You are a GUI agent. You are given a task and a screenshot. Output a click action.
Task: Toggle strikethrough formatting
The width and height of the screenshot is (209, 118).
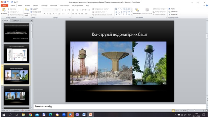pyautogui.click(x=56, y=14)
